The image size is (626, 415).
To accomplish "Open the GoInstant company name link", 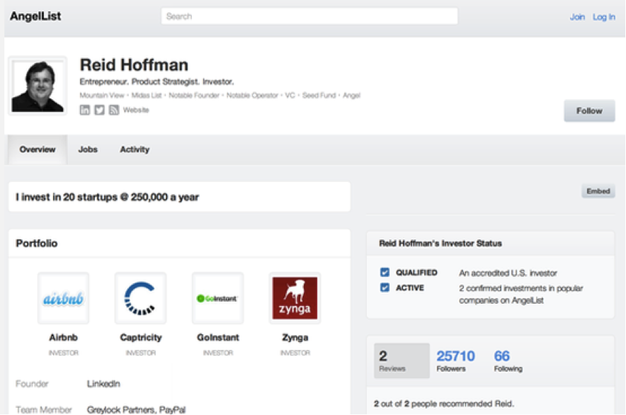I will 217,338.
